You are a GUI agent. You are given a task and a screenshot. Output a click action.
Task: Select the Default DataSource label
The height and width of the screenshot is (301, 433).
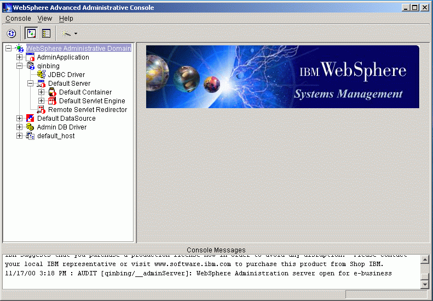(x=66, y=118)
